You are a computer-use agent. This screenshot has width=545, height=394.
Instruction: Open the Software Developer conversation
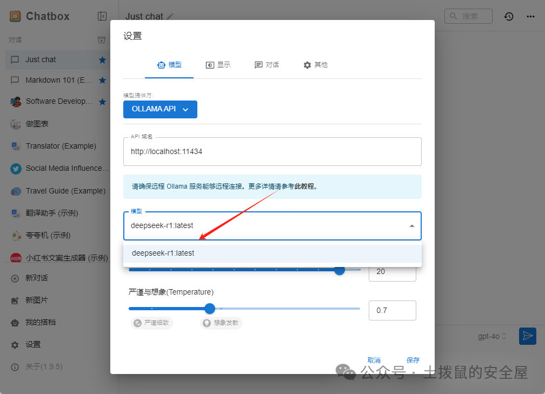tap(58, 102)
